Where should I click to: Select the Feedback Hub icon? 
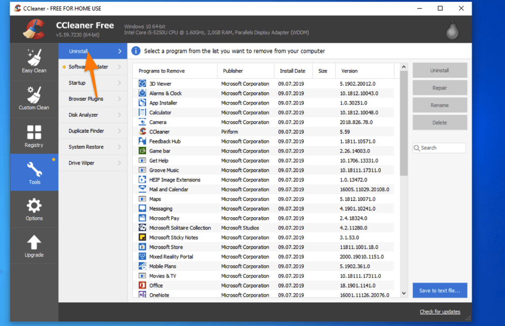pos(143,141)
